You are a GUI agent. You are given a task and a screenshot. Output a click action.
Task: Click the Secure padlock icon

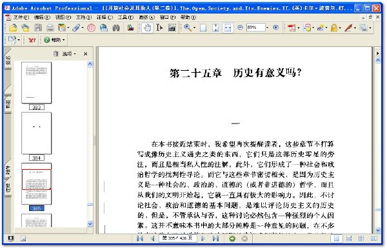pos(334,27)
